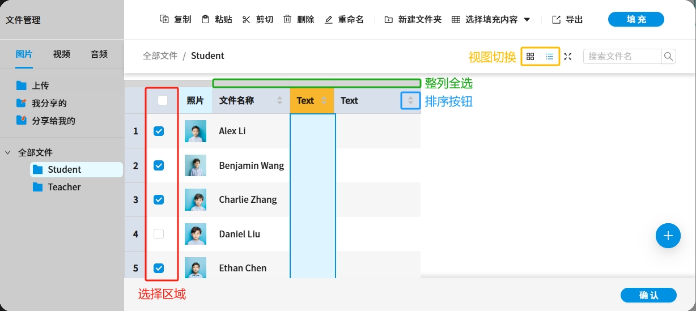Click the 确认 confirm button
Viewport: 696px width, 311px height.
coord(648,295)
